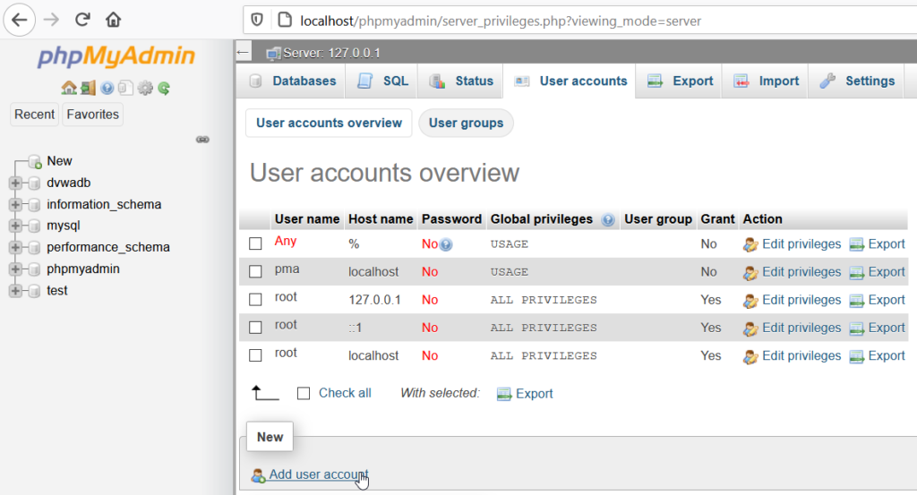Export the pma user row
Screen dimensions: 917x495
(x=878, y=272)
